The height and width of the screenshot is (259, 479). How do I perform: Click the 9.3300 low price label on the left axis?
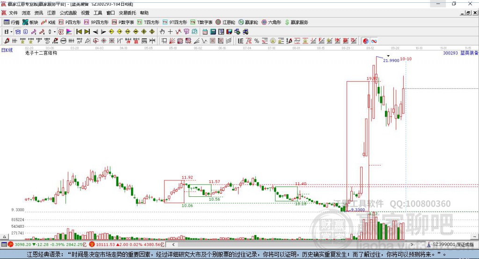pyautogui.click(x=17, y=210)
